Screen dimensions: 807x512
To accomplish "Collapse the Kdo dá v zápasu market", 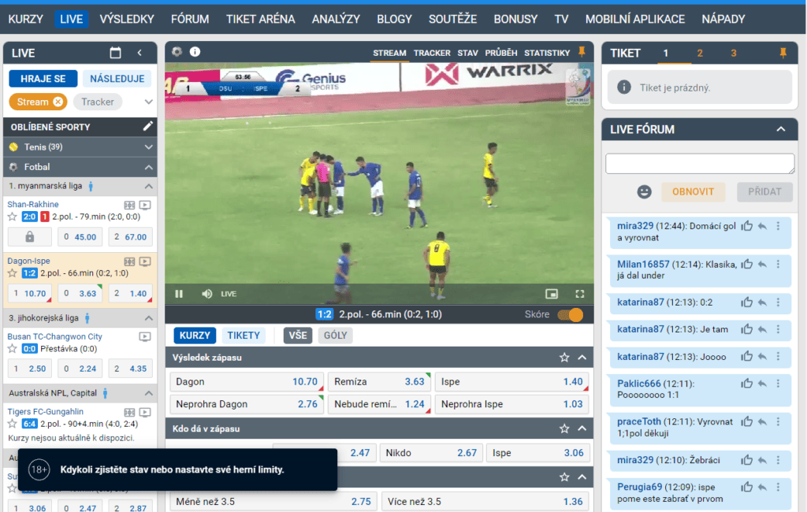I will point(582,429).
